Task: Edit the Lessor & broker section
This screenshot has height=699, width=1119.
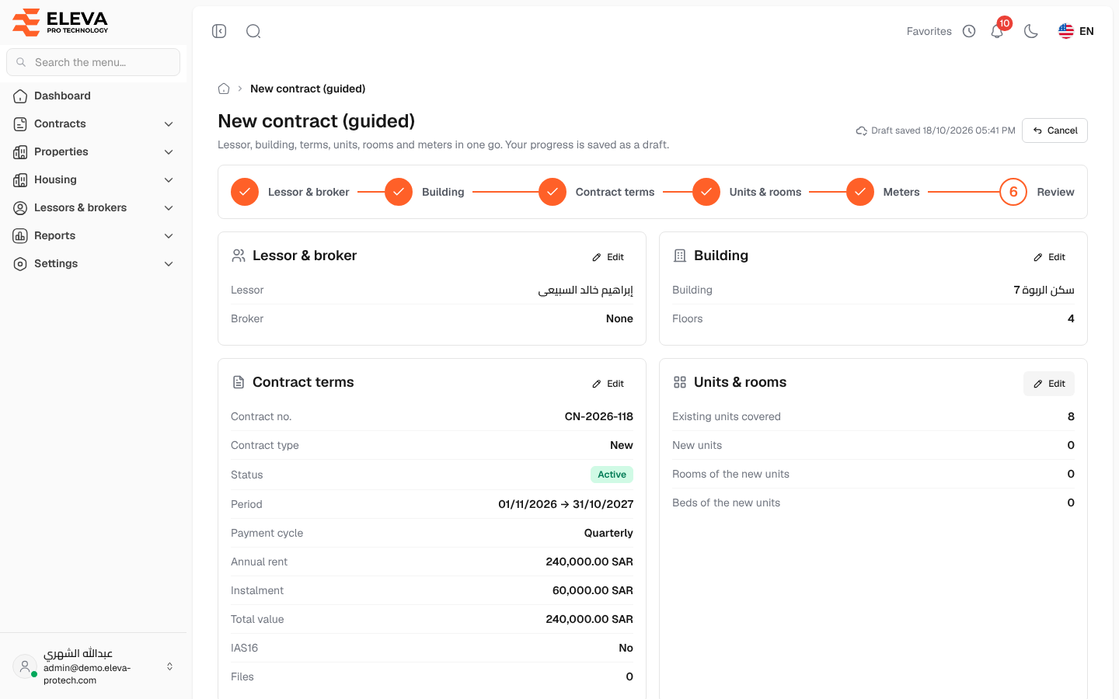Action: (608, 257)
